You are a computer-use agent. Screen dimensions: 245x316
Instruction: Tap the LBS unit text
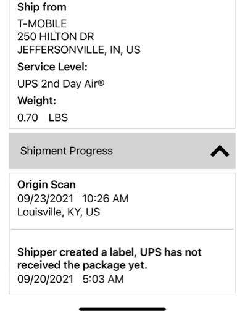(x=58, y=118)
